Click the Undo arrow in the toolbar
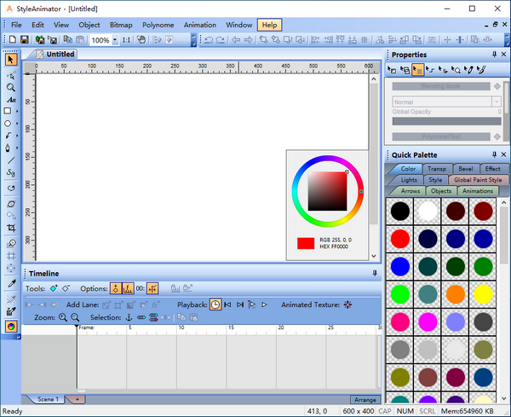The image size is (511, 417). (x=209, y=40)
